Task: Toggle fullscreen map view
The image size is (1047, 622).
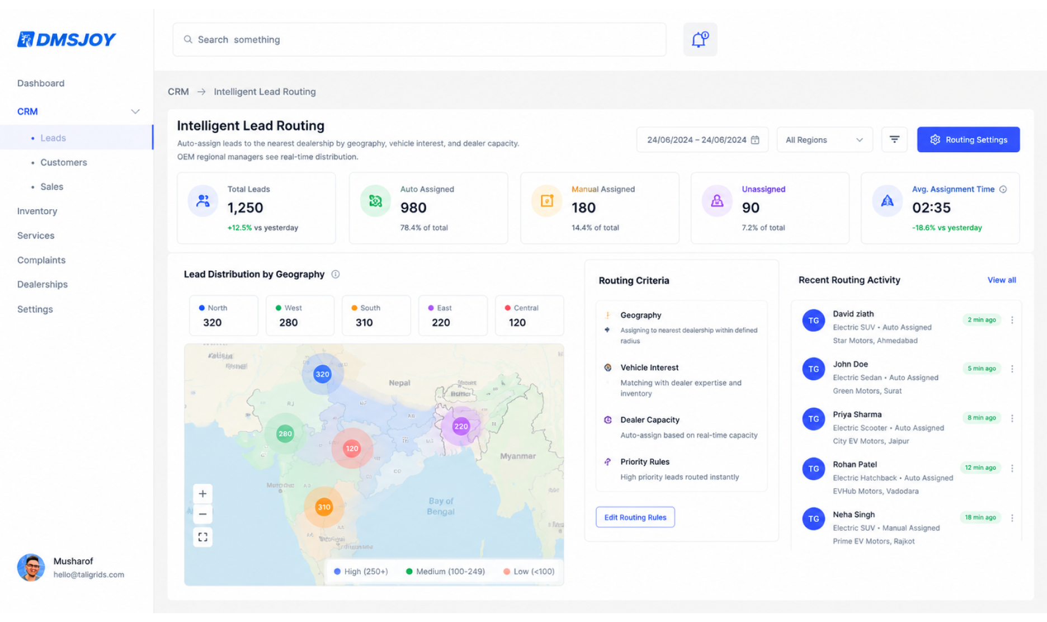Action: [x=202, y=537]
